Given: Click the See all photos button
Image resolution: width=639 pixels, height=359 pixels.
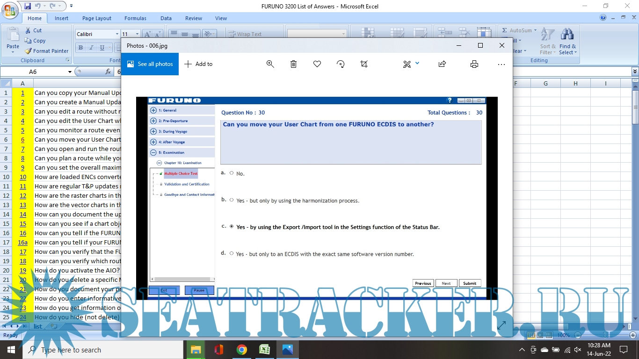Looking at the screenshot, I should coord(150,64).
